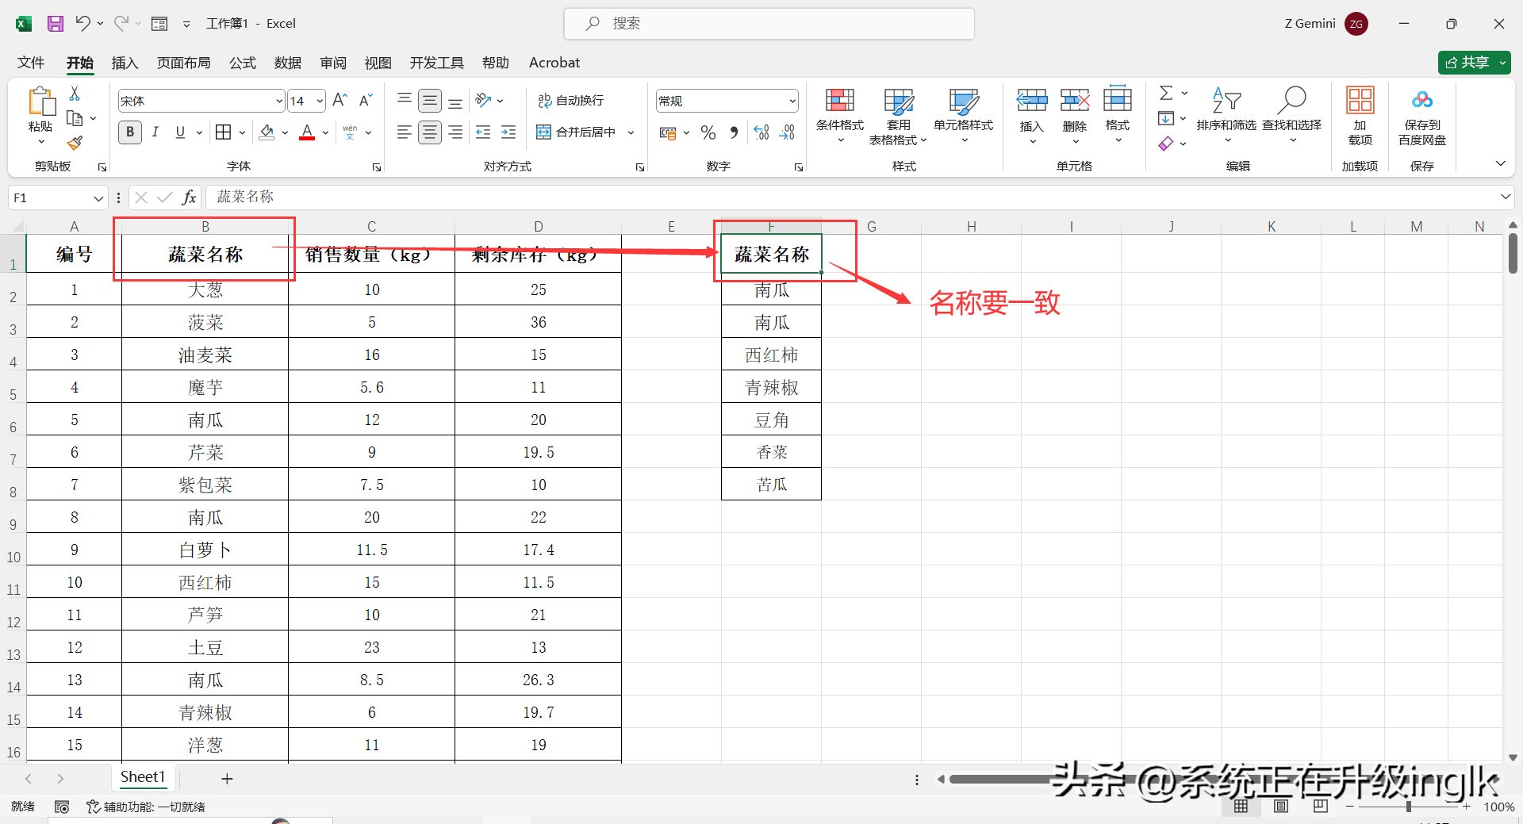Decrease indent of cell content
Viewport: 1523px width, 824px height.
coord(483,132)
